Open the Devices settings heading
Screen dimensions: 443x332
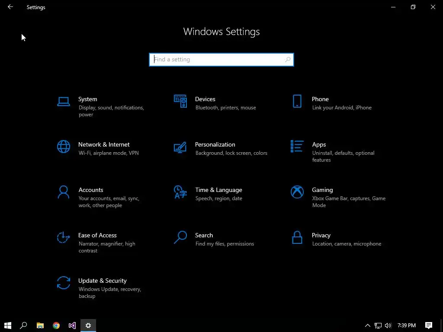205,99
